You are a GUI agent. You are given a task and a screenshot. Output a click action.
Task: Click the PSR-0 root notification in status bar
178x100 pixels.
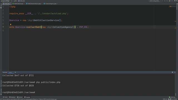coord(29,99)
